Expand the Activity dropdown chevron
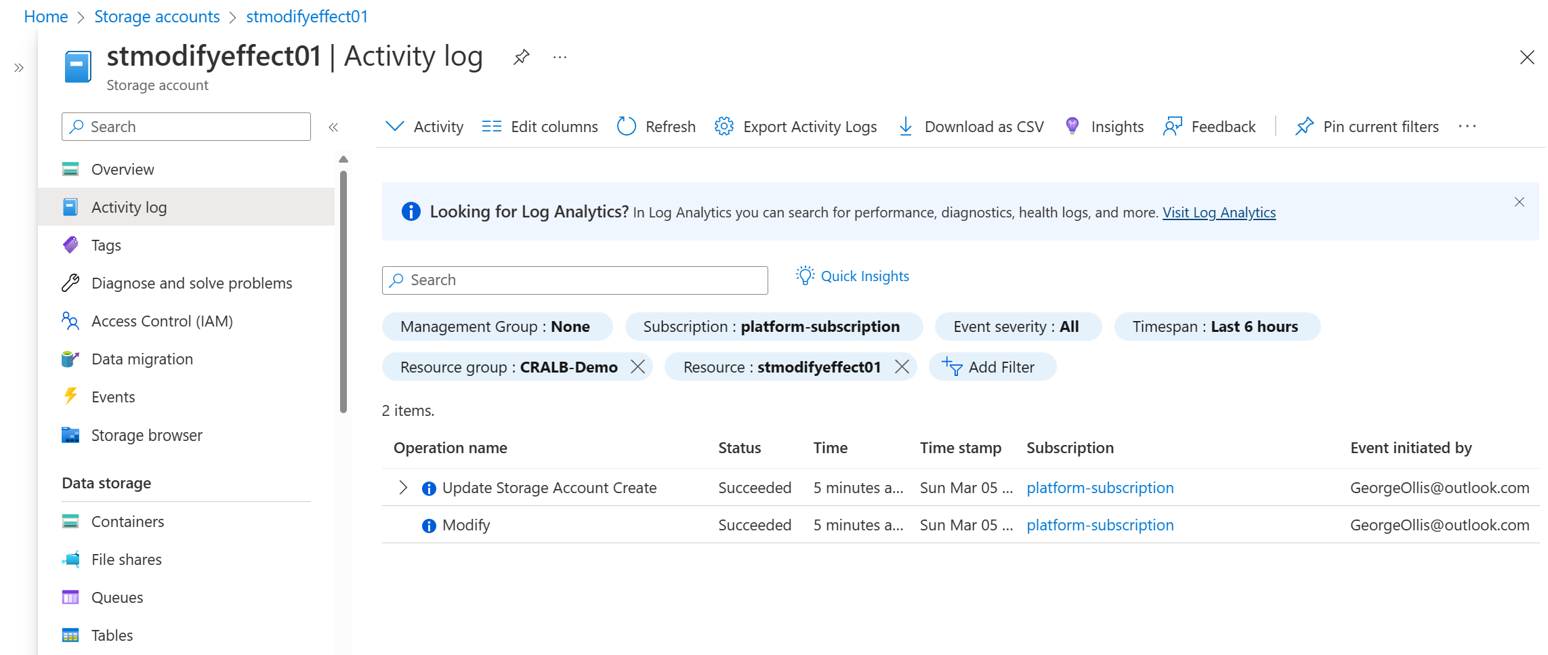 (x=394, y=127)
